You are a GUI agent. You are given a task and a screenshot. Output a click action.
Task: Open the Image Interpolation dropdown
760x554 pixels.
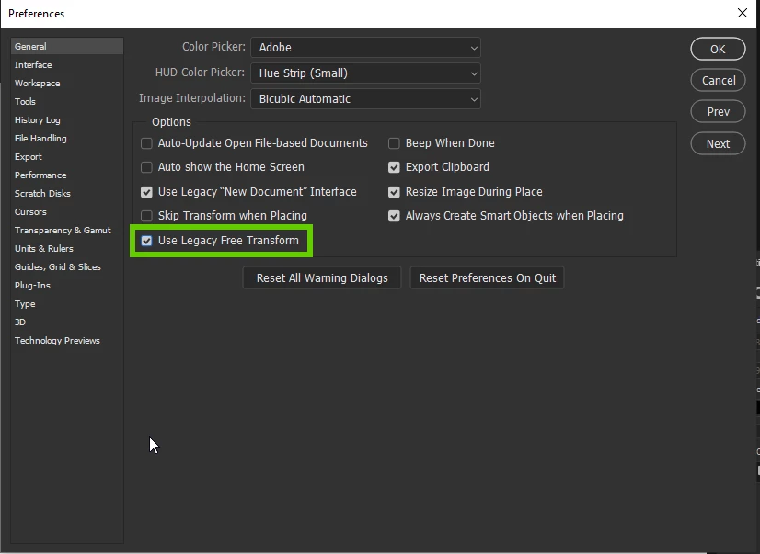pyautogui.click(x=365, y=98)
